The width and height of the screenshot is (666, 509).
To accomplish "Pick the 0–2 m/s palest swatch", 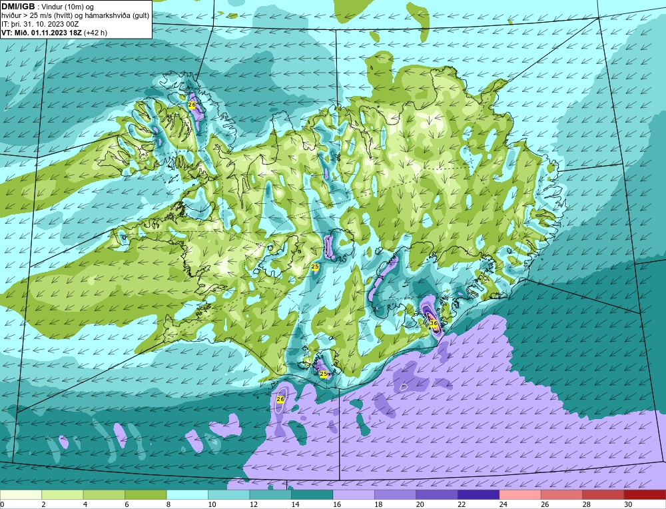I will coord(21,494).
